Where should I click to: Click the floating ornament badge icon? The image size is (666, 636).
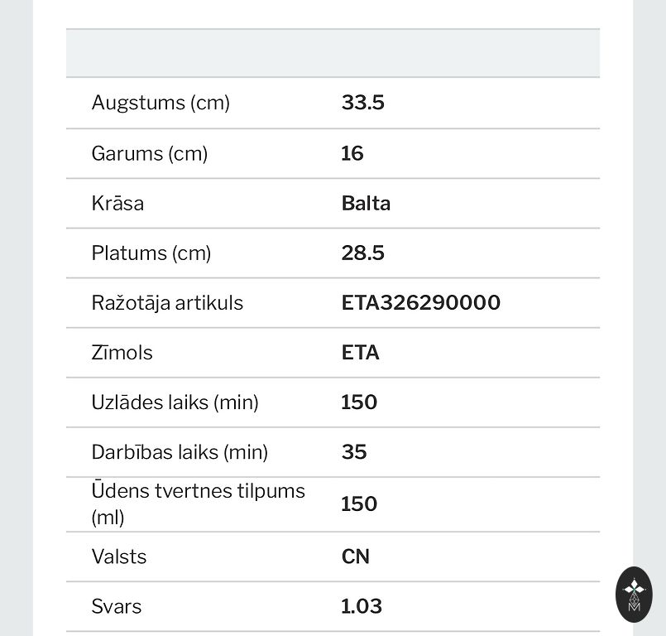tap(634, 595)
